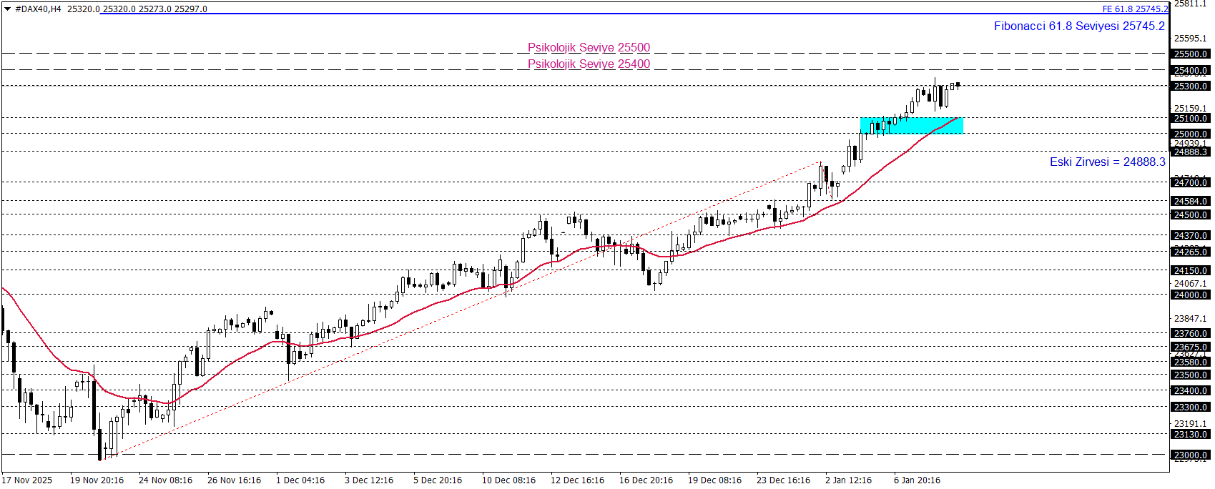Click the 19 Dec 08:16 time label

(x=714, y=480)
